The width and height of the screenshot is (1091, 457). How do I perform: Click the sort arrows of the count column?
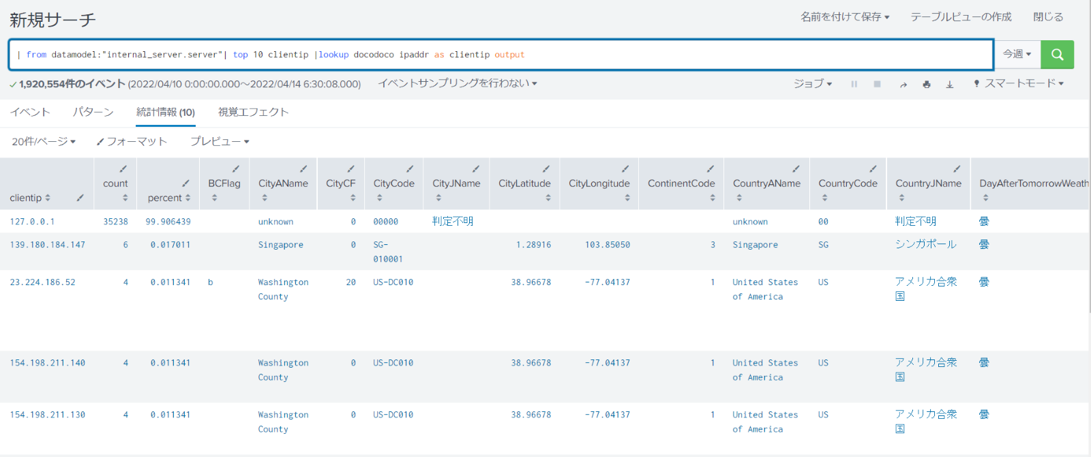point(125,198)
